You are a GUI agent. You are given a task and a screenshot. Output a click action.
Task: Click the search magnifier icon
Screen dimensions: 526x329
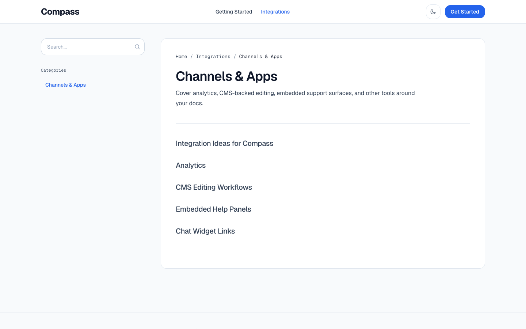pos(137,47)
